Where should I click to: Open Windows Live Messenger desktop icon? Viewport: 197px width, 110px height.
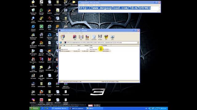click(33, 36)
